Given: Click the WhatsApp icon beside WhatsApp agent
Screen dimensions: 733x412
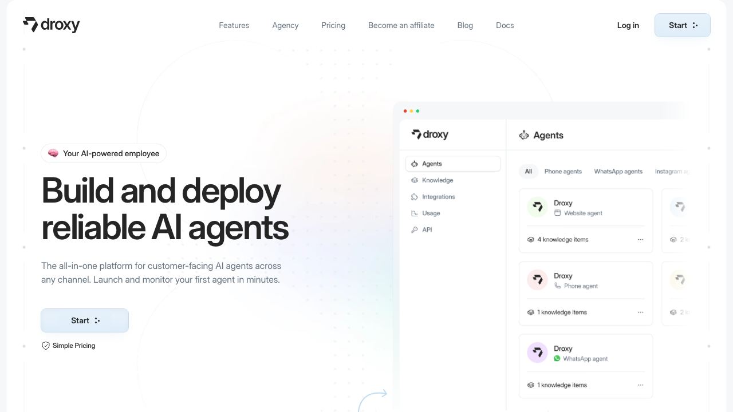Looking at the screenshot, I should (x=557, y=358).
